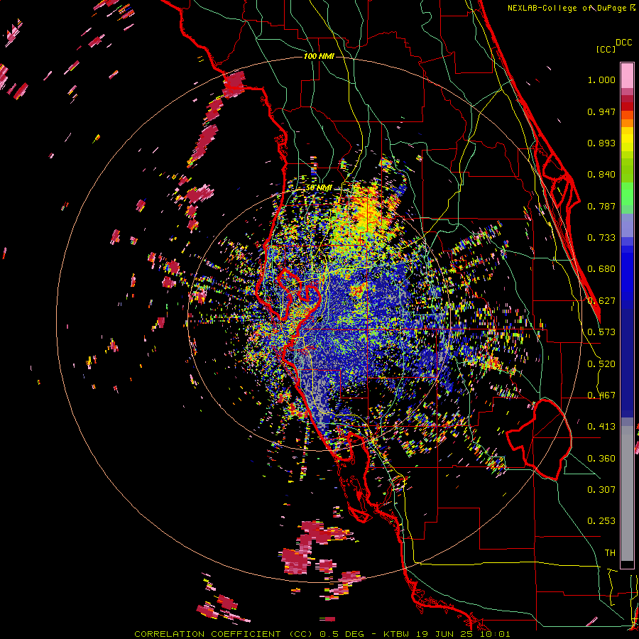Select the 0.253 legend value
The image size is (639, 639).
pyautogui.click(x=601, y=521)
